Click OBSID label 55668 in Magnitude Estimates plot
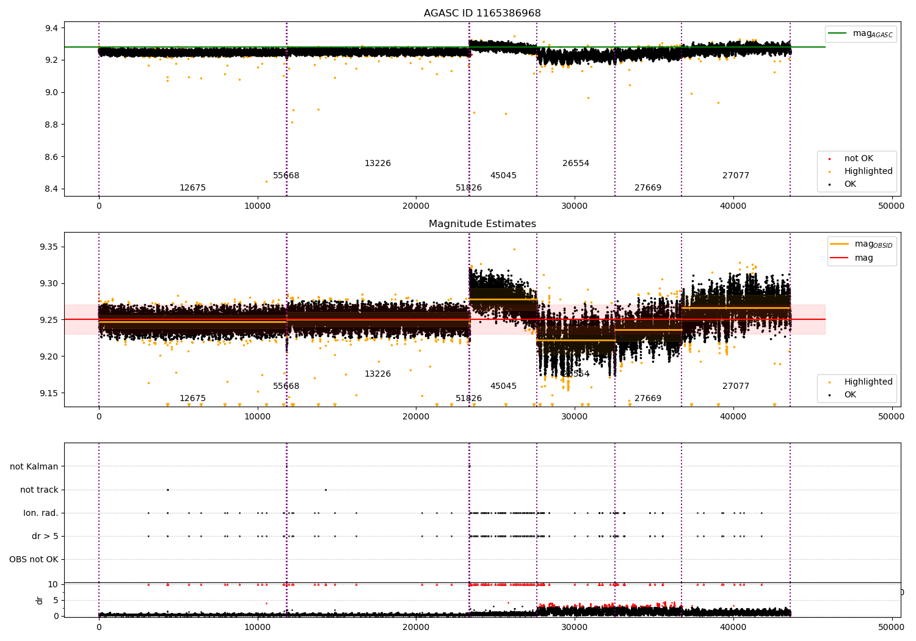916x641 pixels. pos(286,386)
